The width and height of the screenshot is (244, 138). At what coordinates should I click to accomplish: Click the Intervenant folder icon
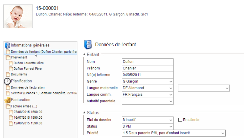8,57
